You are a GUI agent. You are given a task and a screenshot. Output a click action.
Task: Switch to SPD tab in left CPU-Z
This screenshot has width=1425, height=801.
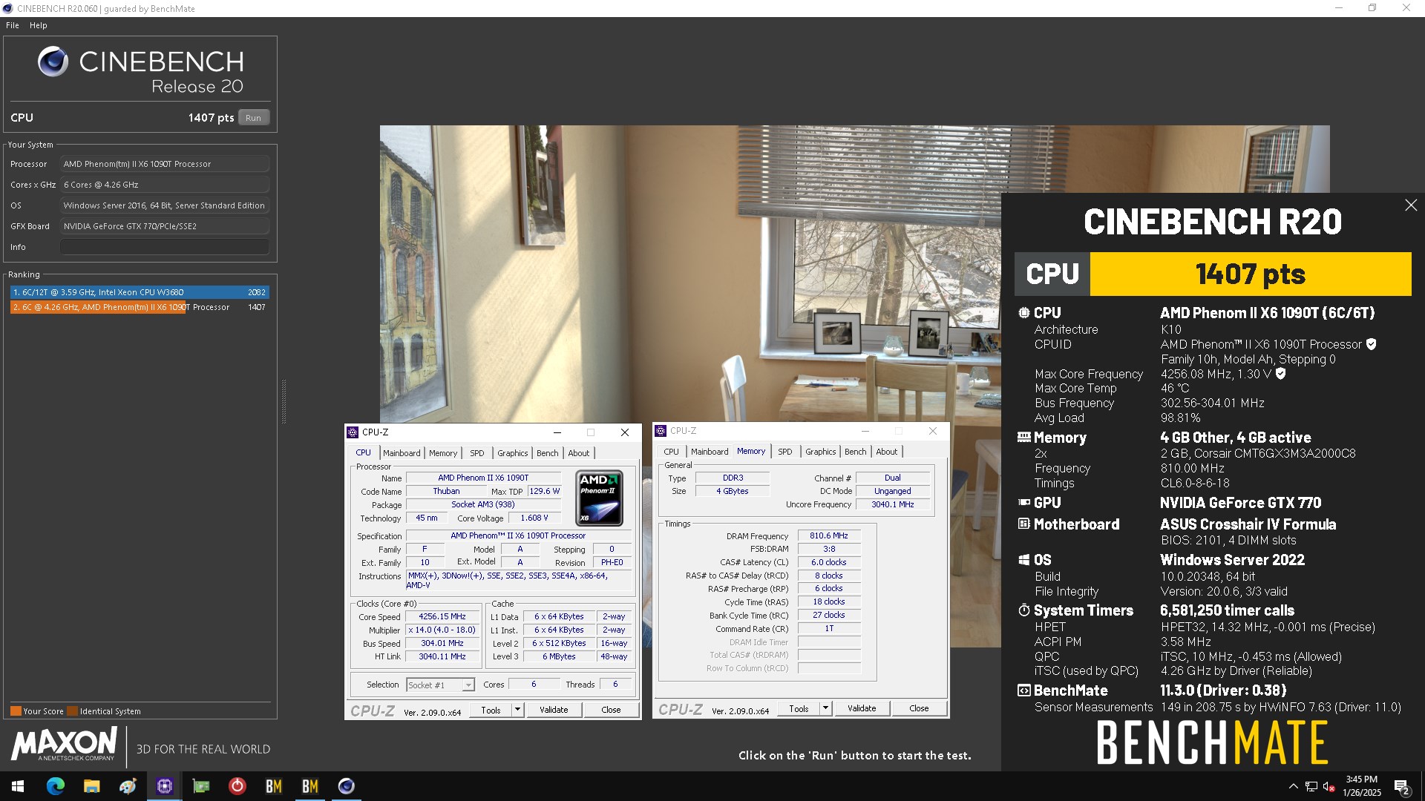coord(477,453)
